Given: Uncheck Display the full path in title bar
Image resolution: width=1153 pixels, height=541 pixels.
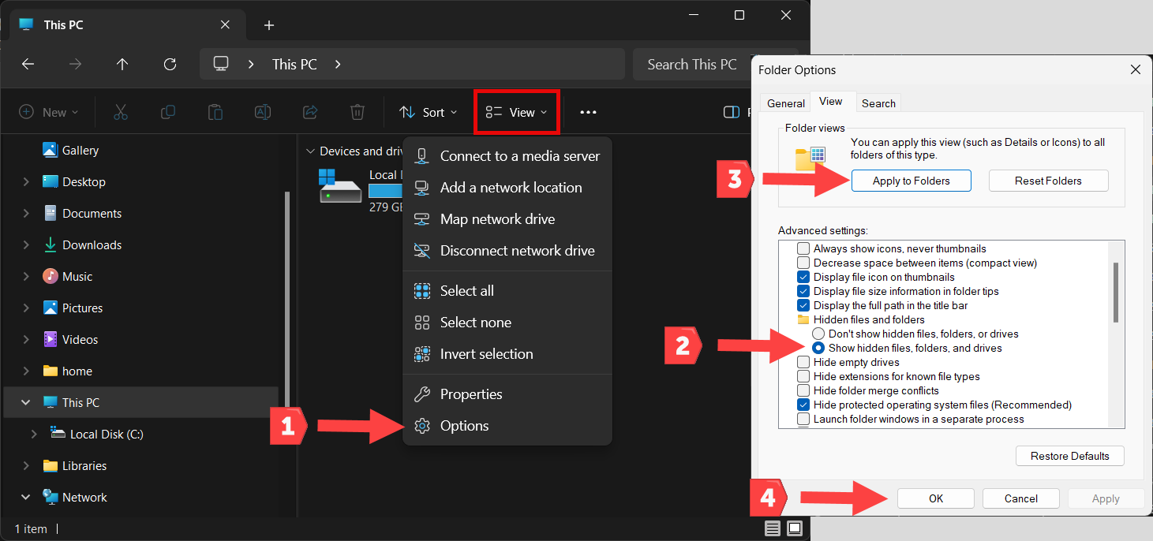Looking at the screenshot, I should pyautogui.click(x=803, y=305).
